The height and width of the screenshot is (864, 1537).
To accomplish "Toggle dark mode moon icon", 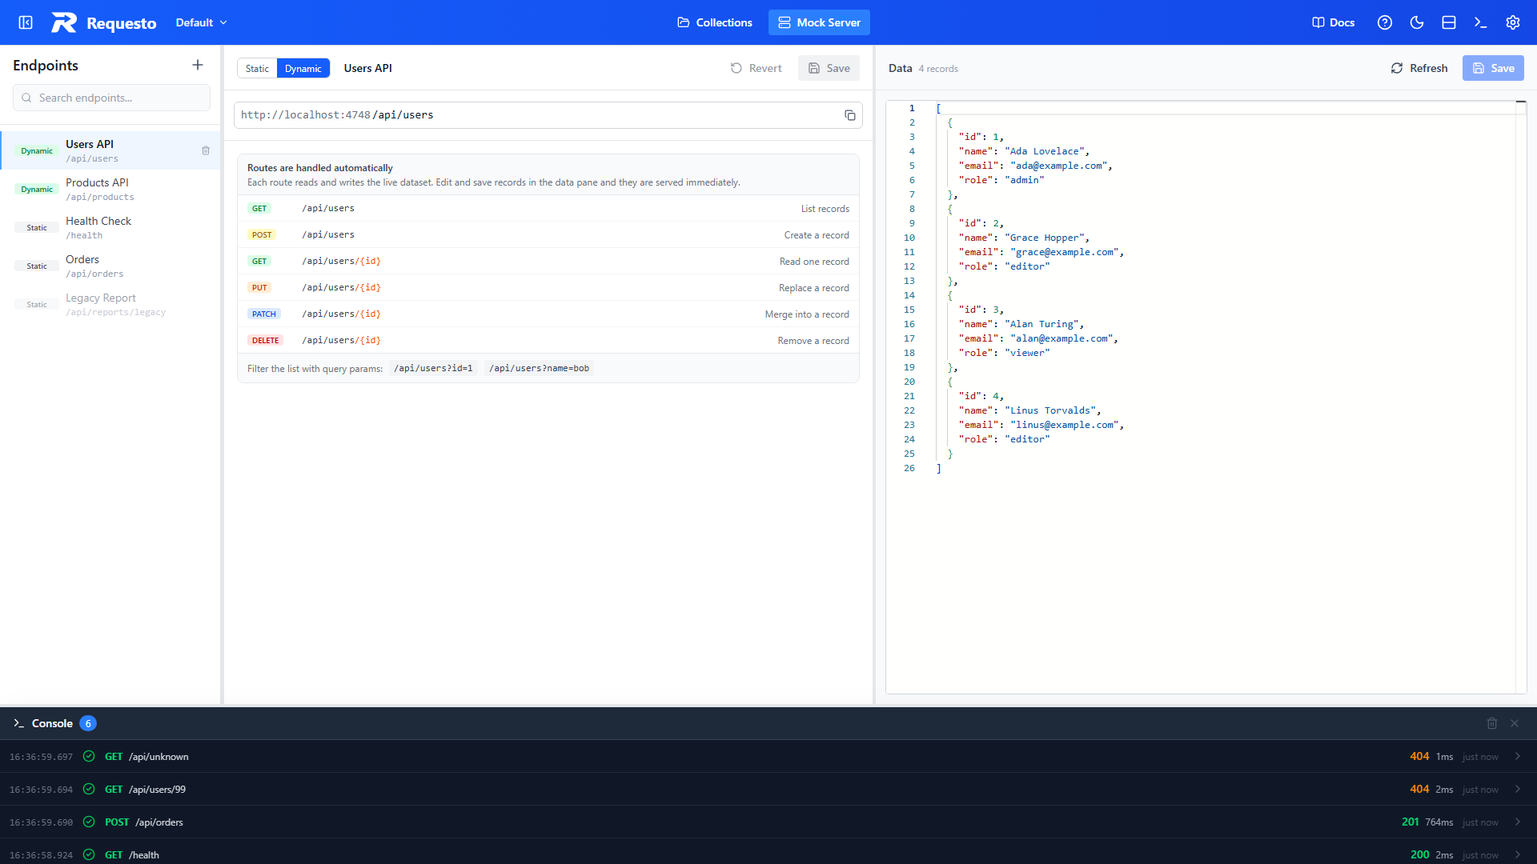I will point(1417,22).
